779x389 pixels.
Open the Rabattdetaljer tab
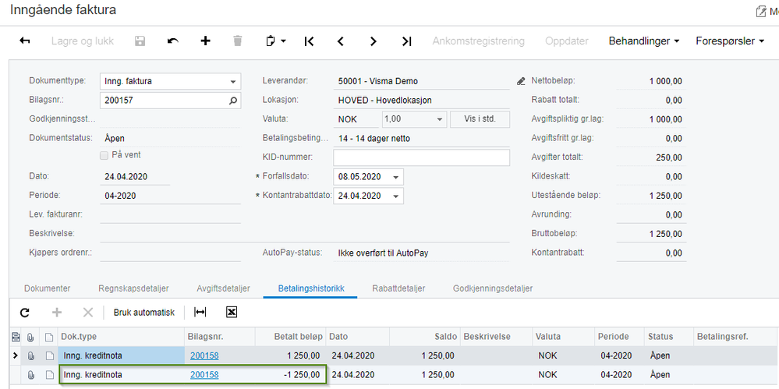coord(398,288)
